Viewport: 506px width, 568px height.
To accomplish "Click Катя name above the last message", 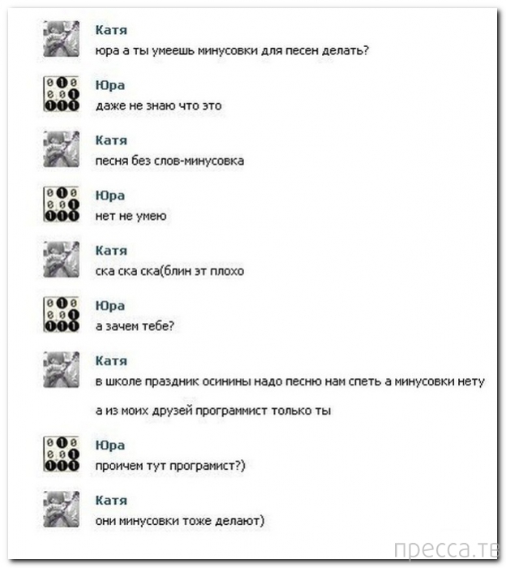I will 111,501.
